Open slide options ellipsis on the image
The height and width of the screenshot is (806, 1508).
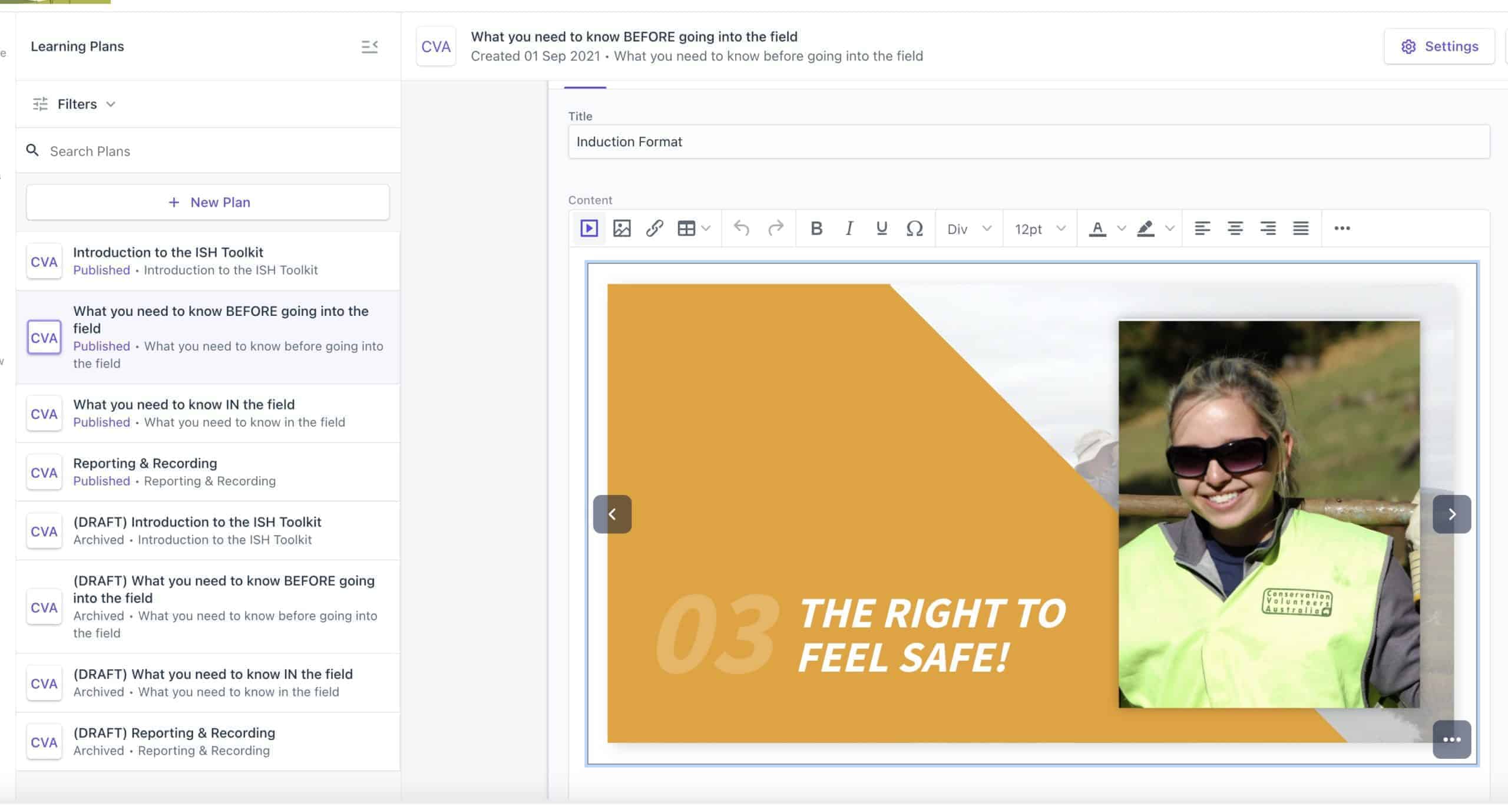coord(1452,739)
